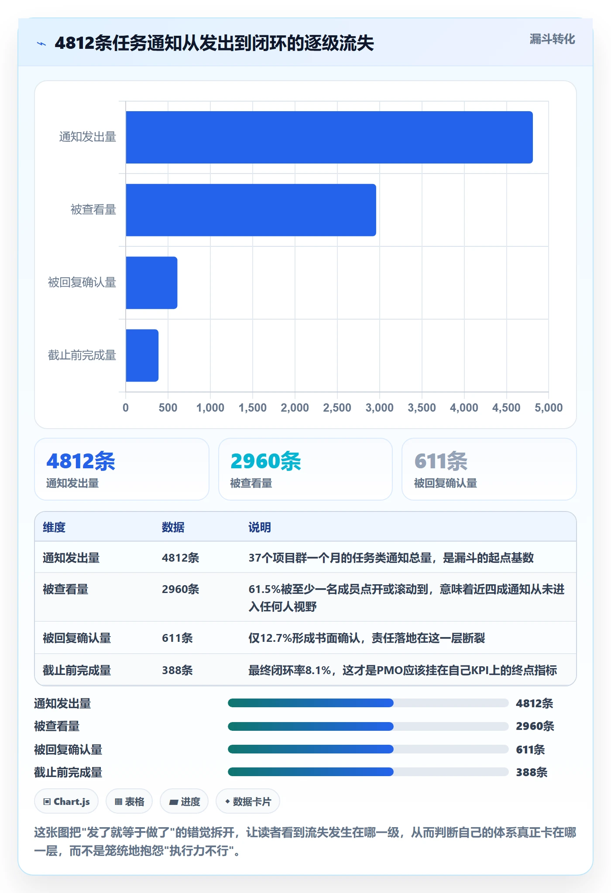
Task: Click the 被回复确认量 bar in the chart
Action: (x=151, y=283)
